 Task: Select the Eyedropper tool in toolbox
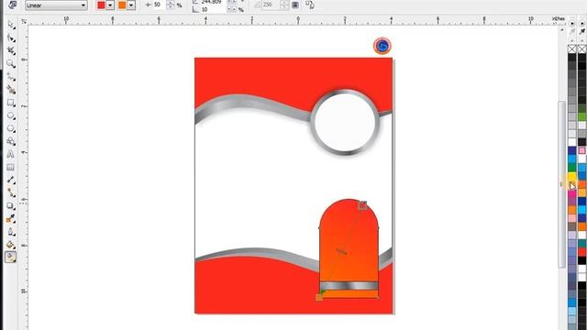(x=11, y=219)
